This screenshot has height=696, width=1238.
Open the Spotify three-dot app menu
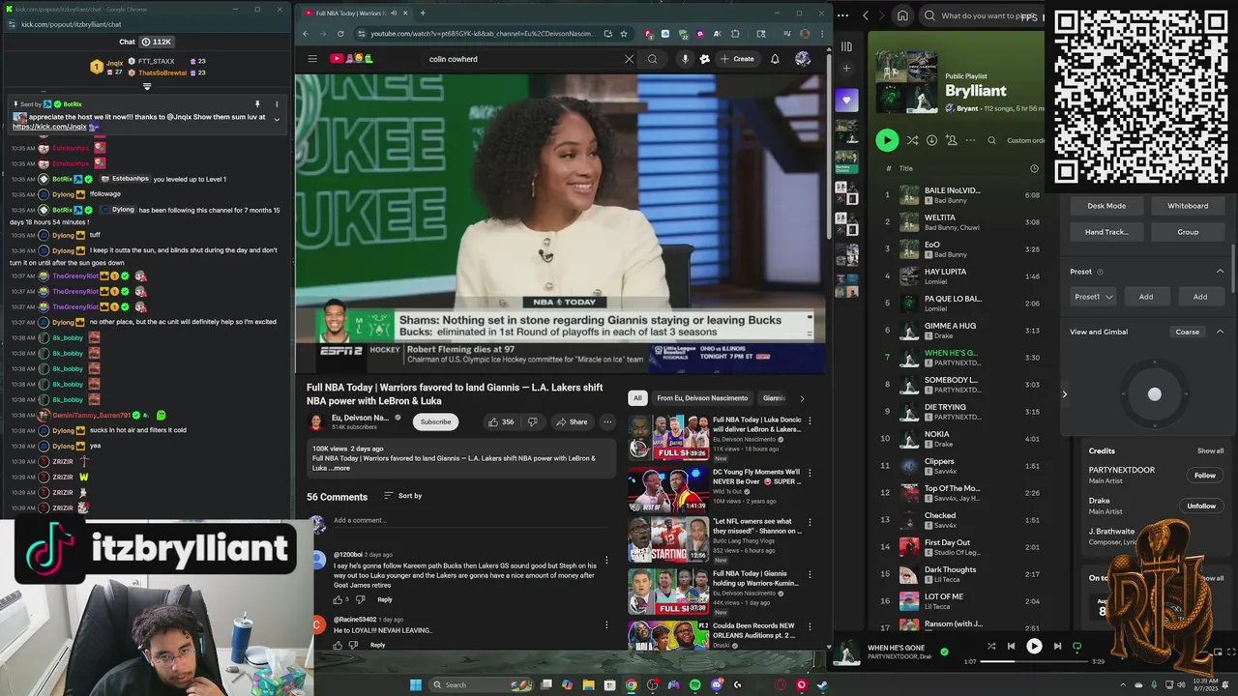tap(844, 15)
